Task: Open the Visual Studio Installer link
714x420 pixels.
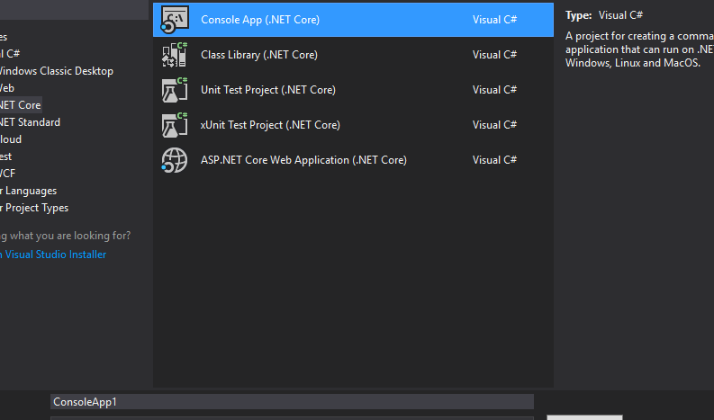Action: click(53, 255)
